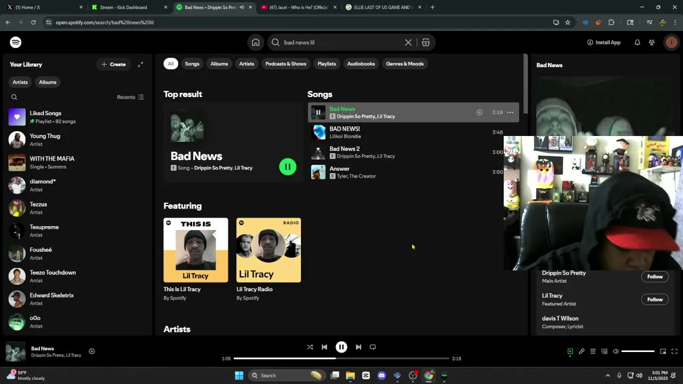
Task: Open the user profile avatar menu
Action: [x=671, y=42]
